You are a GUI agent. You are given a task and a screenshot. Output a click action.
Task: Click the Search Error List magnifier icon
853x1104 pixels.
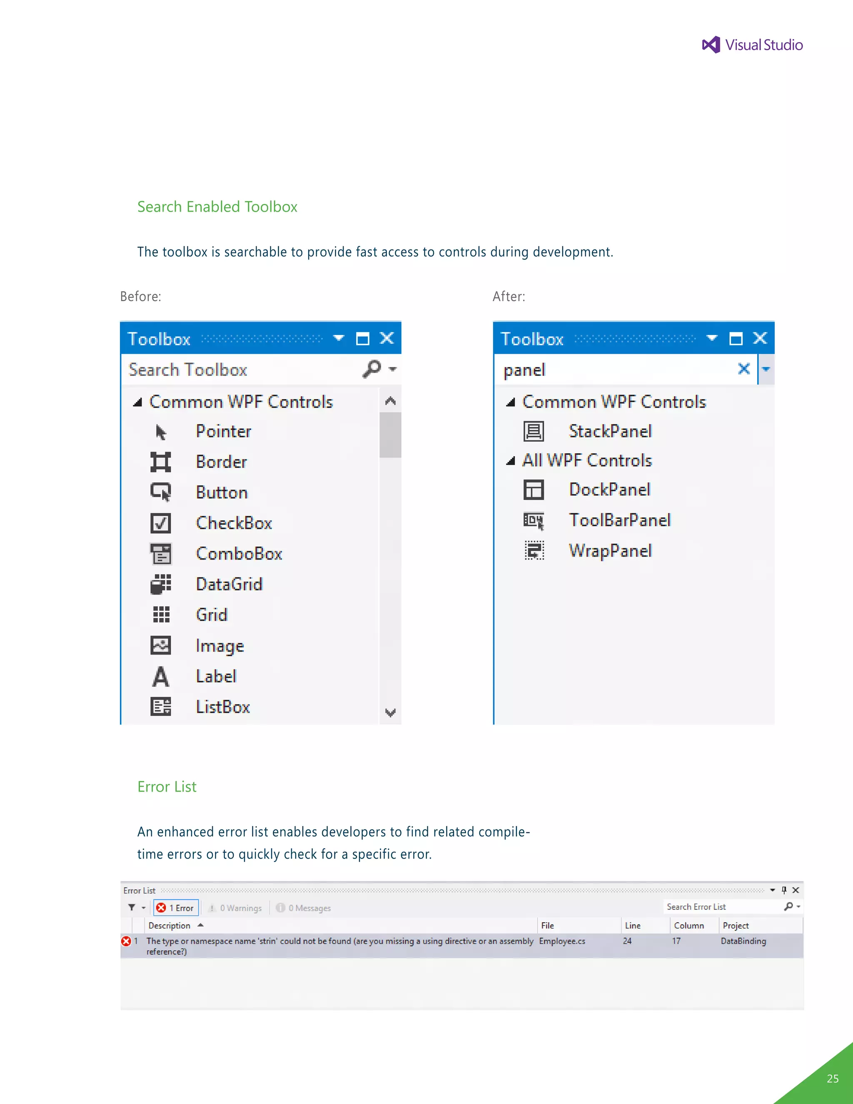click(788, 907)
